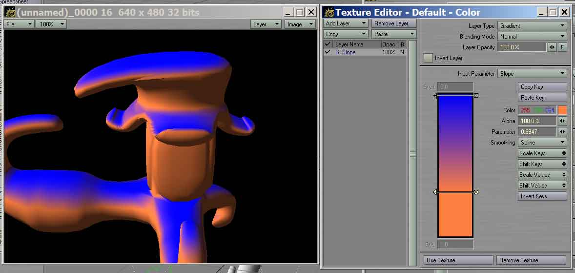
Task: Minimize the render image window
Action: pos(288,12)
